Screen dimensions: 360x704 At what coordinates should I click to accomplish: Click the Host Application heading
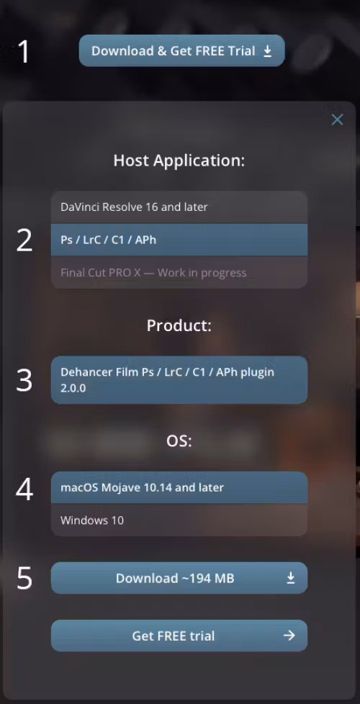(x=179, y=161)
